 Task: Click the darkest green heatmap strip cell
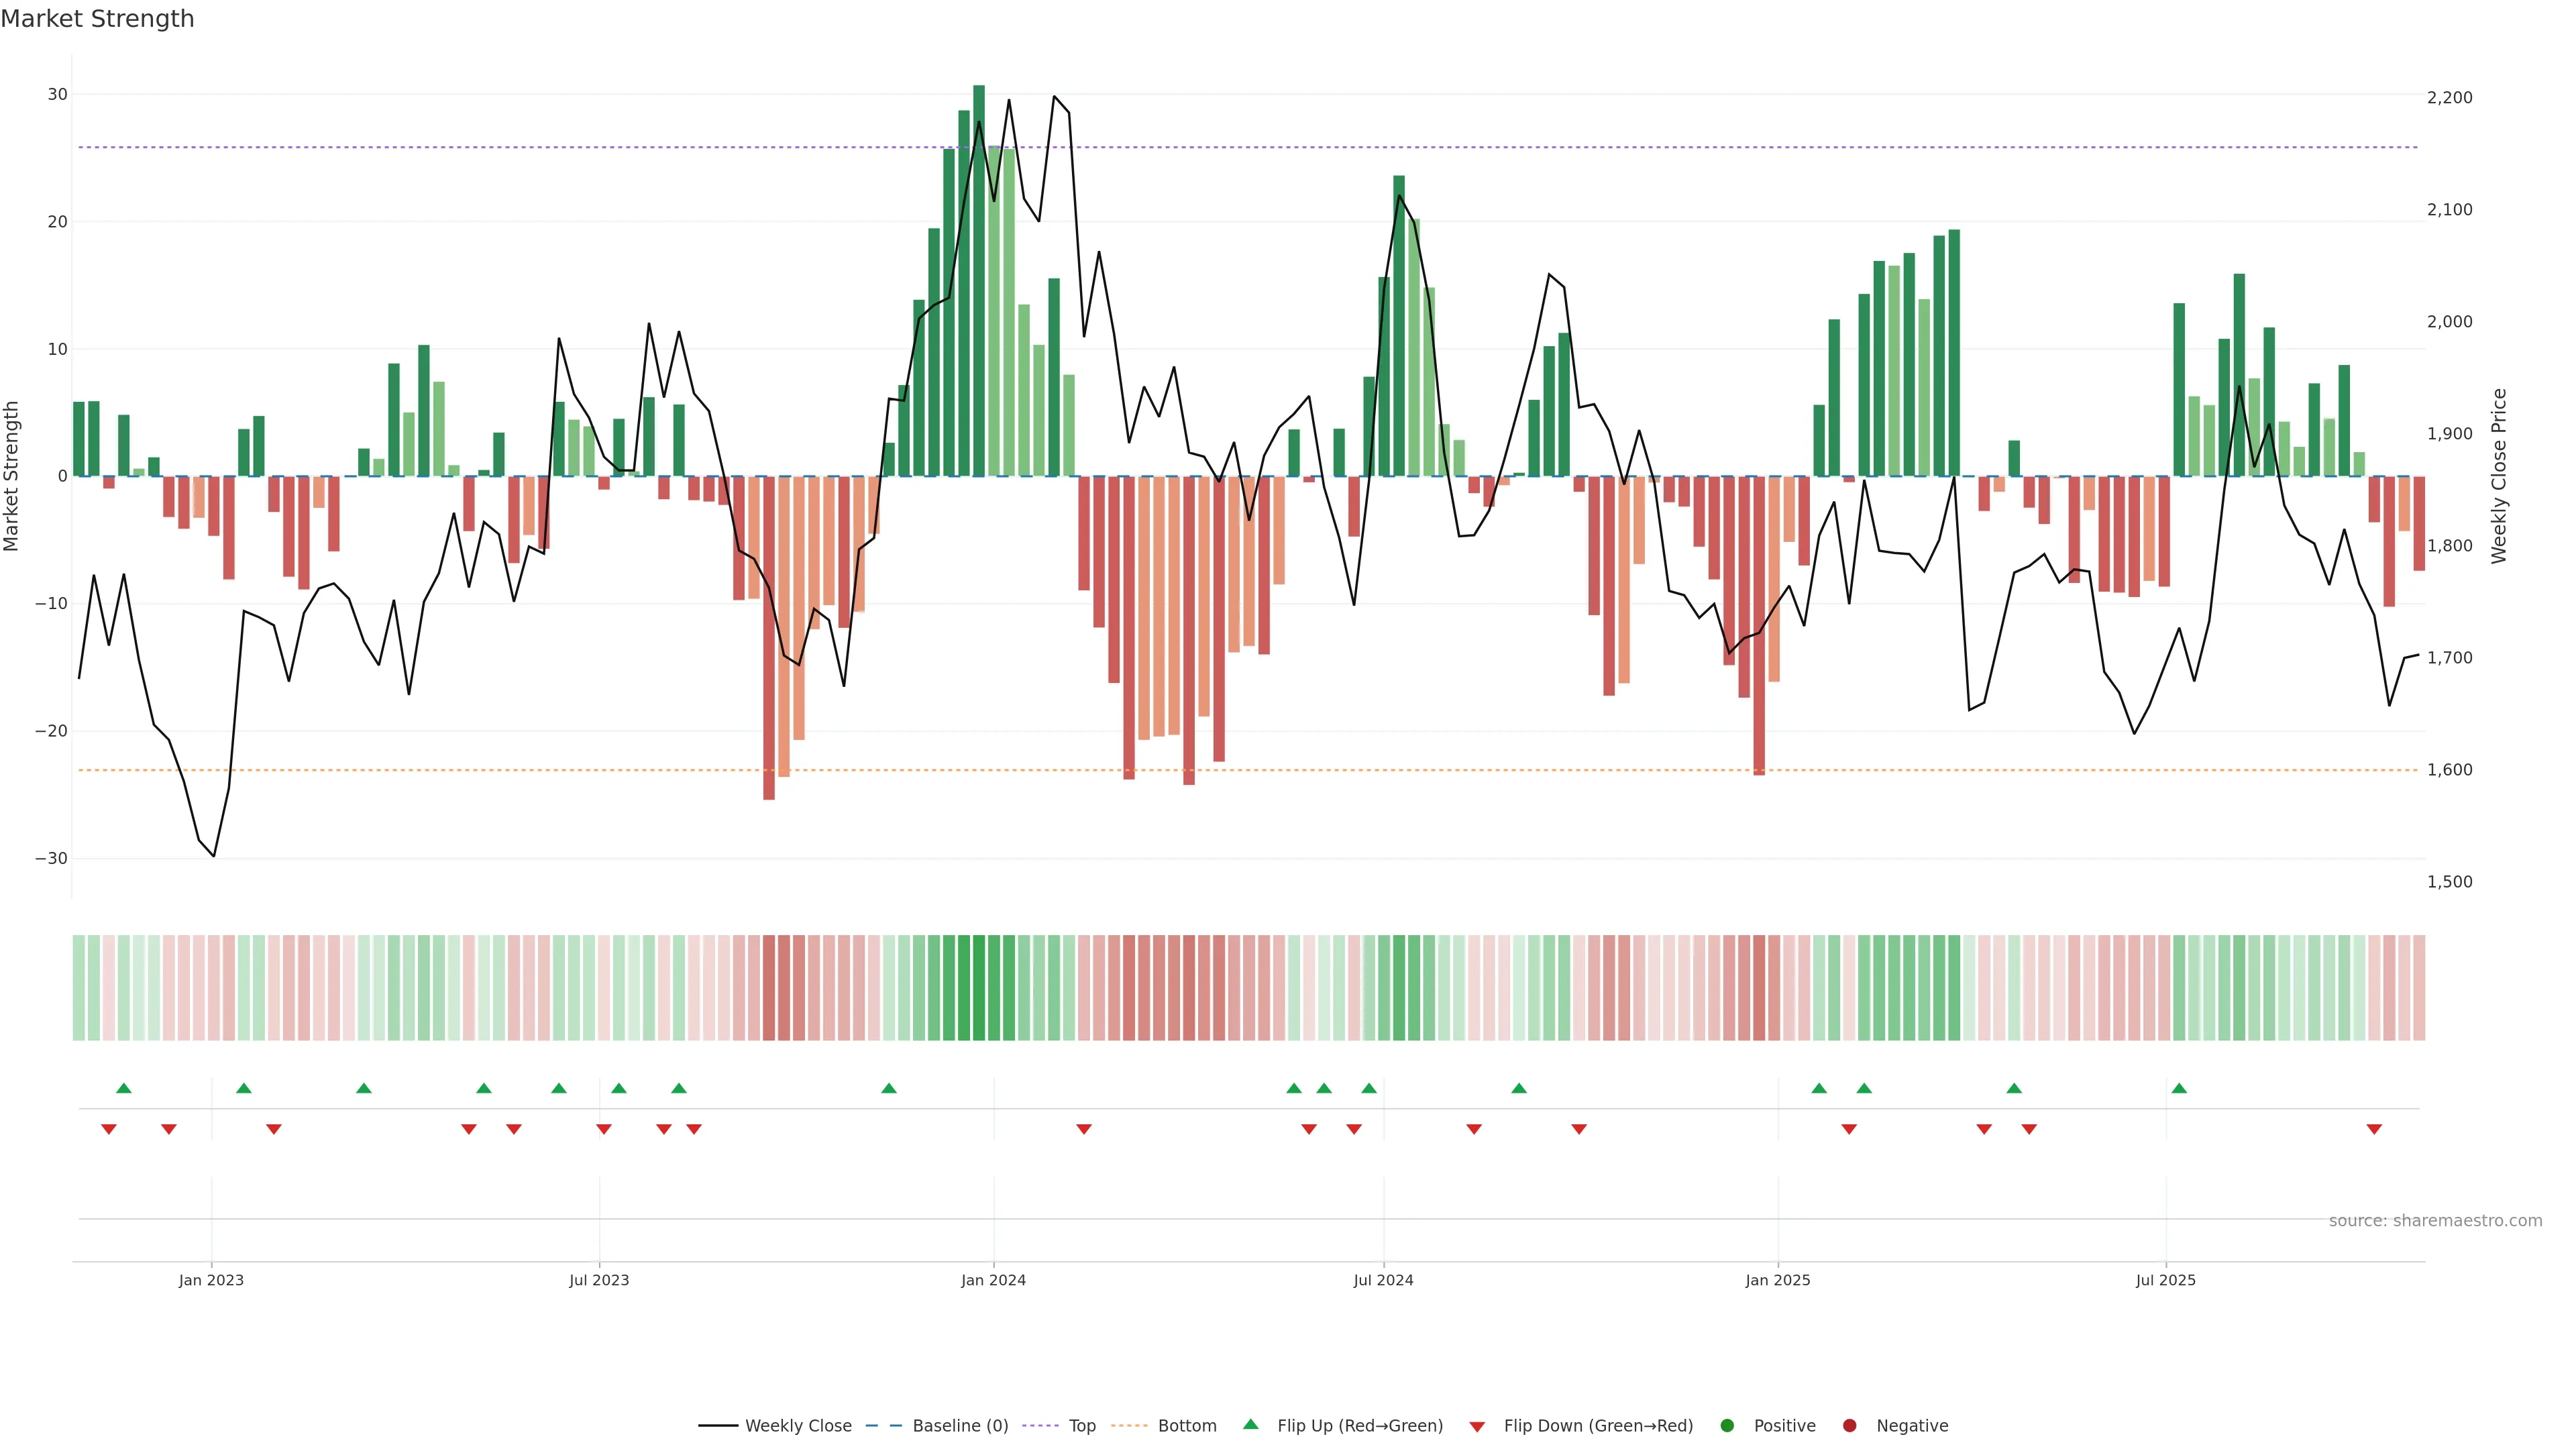pos(979,988)
